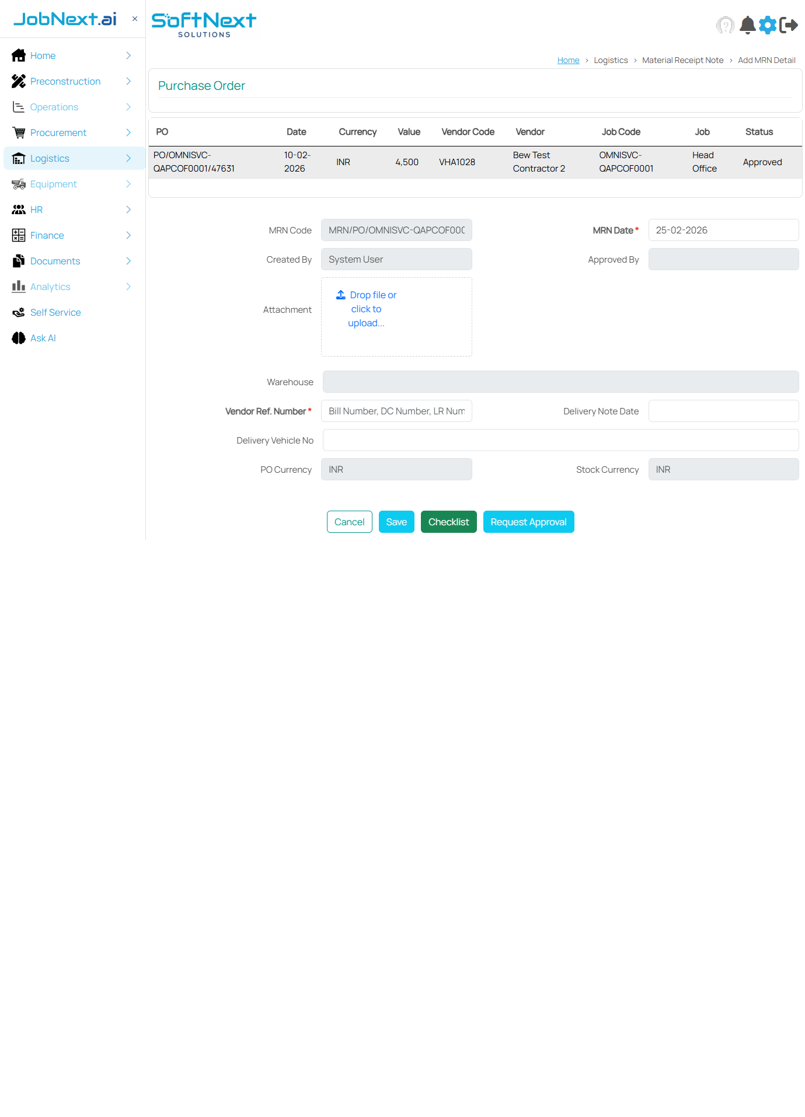Expand the Analytics chevron

coord(128,287)
